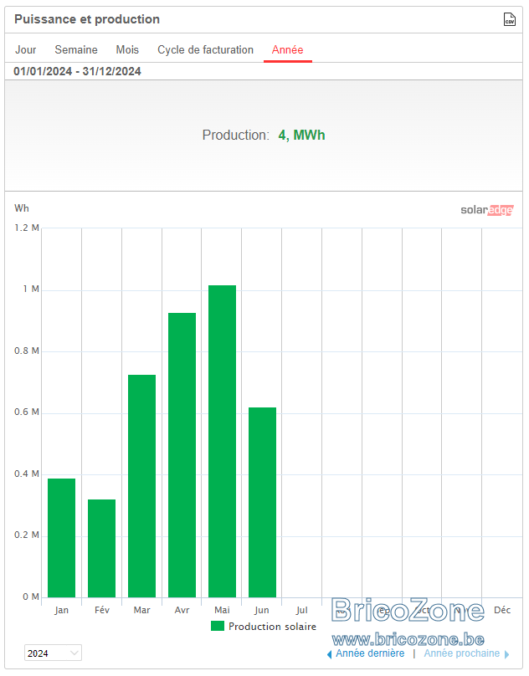Click the Mar production bar
The height and width of the screenshot is (676, 529).
[142, 486]
